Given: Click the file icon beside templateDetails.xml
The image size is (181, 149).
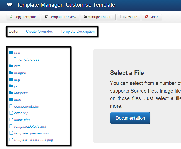Looking at the screenshot, I should tap(11, 126).
